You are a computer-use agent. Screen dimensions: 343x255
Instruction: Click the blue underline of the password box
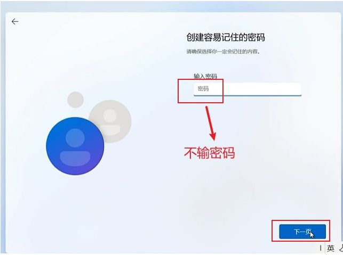coord(248,95)
